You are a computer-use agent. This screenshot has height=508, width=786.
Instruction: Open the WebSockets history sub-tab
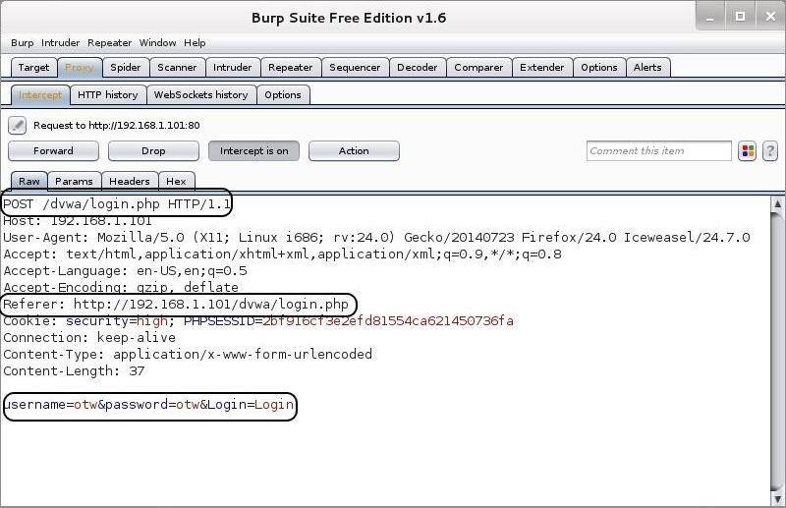click(x=201, y=94)
